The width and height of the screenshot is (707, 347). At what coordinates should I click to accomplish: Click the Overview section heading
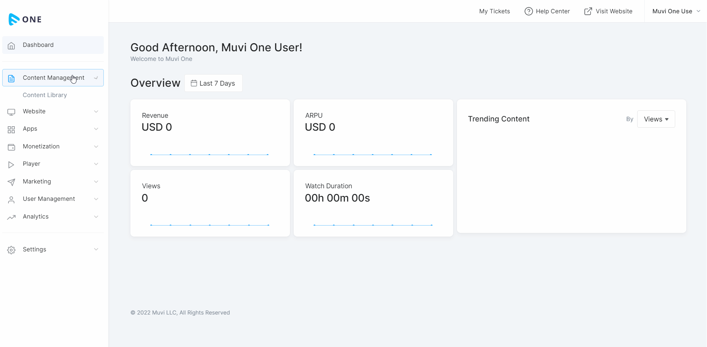156,83
